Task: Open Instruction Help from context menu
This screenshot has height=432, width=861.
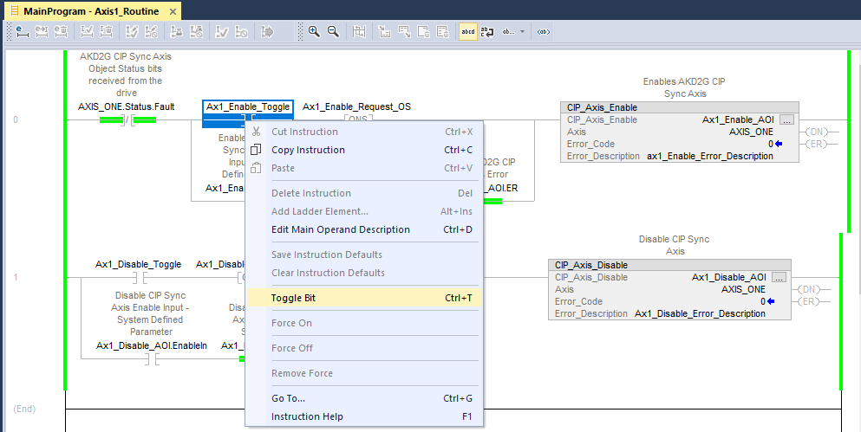Action: [x=364, y=416]
